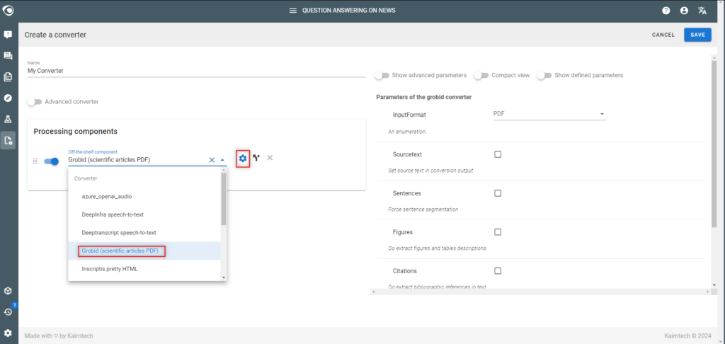The image size is (725, 344).
Task: Open the user account icon
Action: coord(685,11)
